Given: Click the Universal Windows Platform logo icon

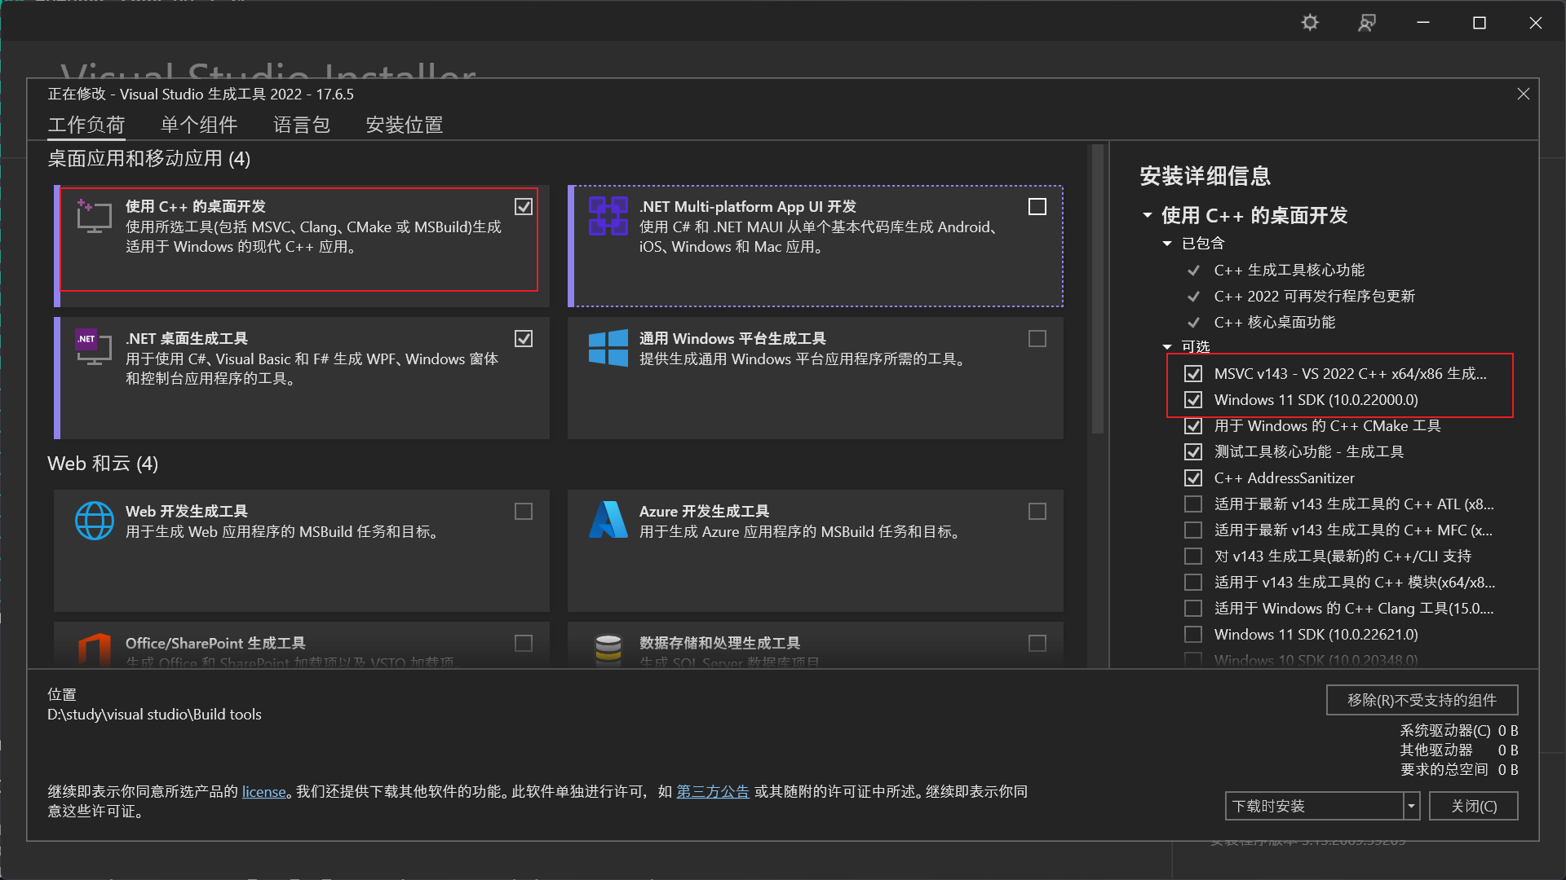Looking at the screenshot, I should (608, 348).
